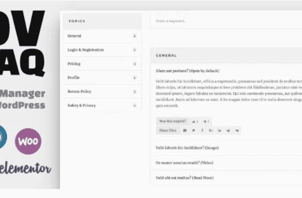Viewport: 302px width, 198px height.
Task: Open the Return Policy topic
Action: (102, 91)
